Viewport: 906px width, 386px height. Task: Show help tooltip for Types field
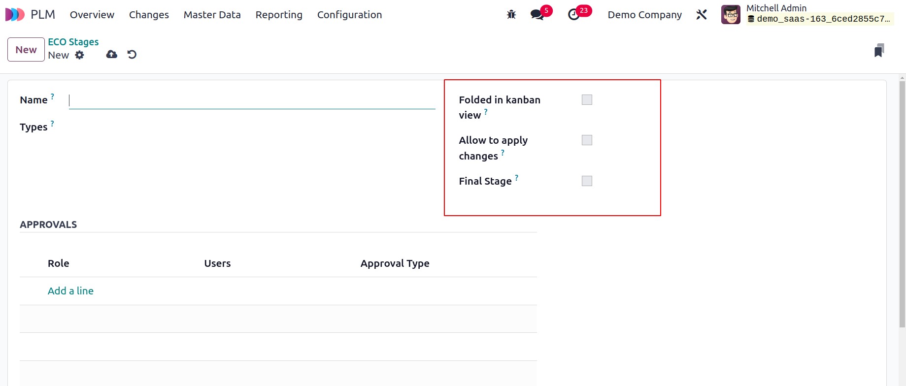coord(52,123)
